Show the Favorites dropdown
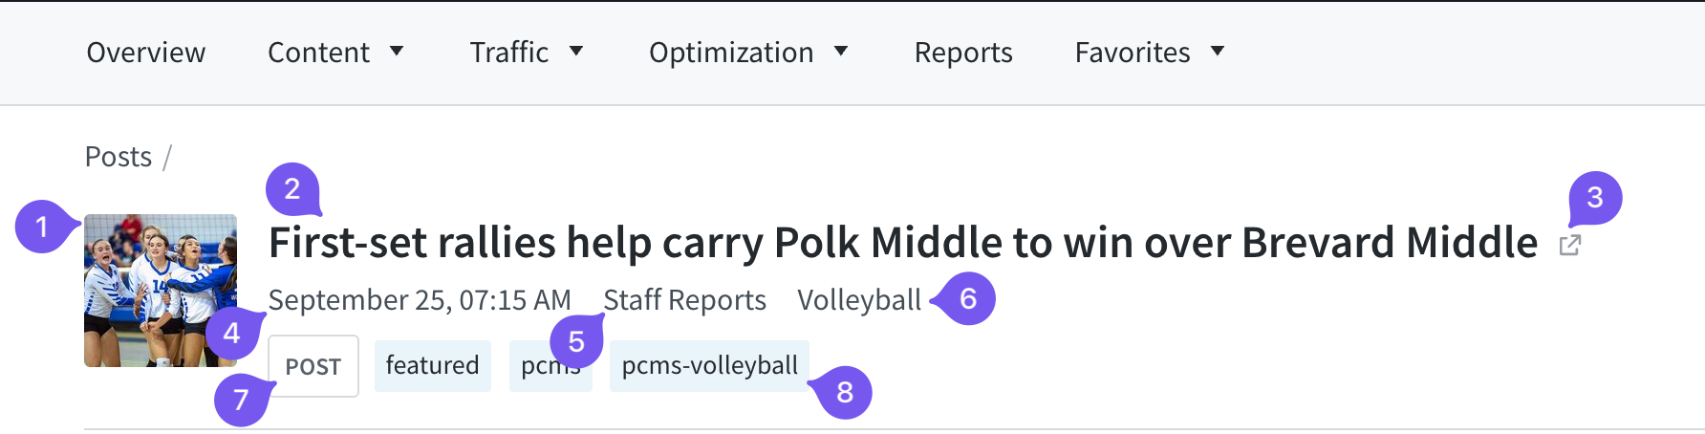Image resolution: width=1705 pixels, height=434 pixels. (1149, 53)
